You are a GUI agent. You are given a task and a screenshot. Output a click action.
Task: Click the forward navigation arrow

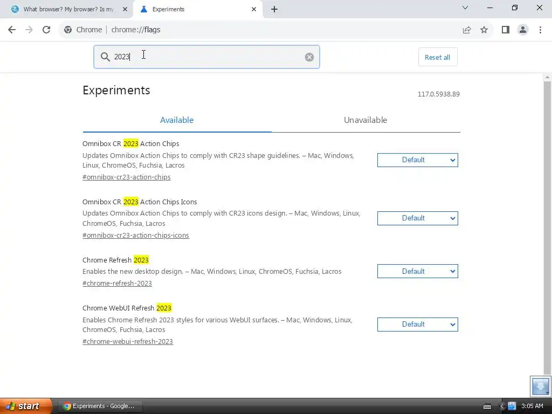pyautogui.click(x=29, y=30)
